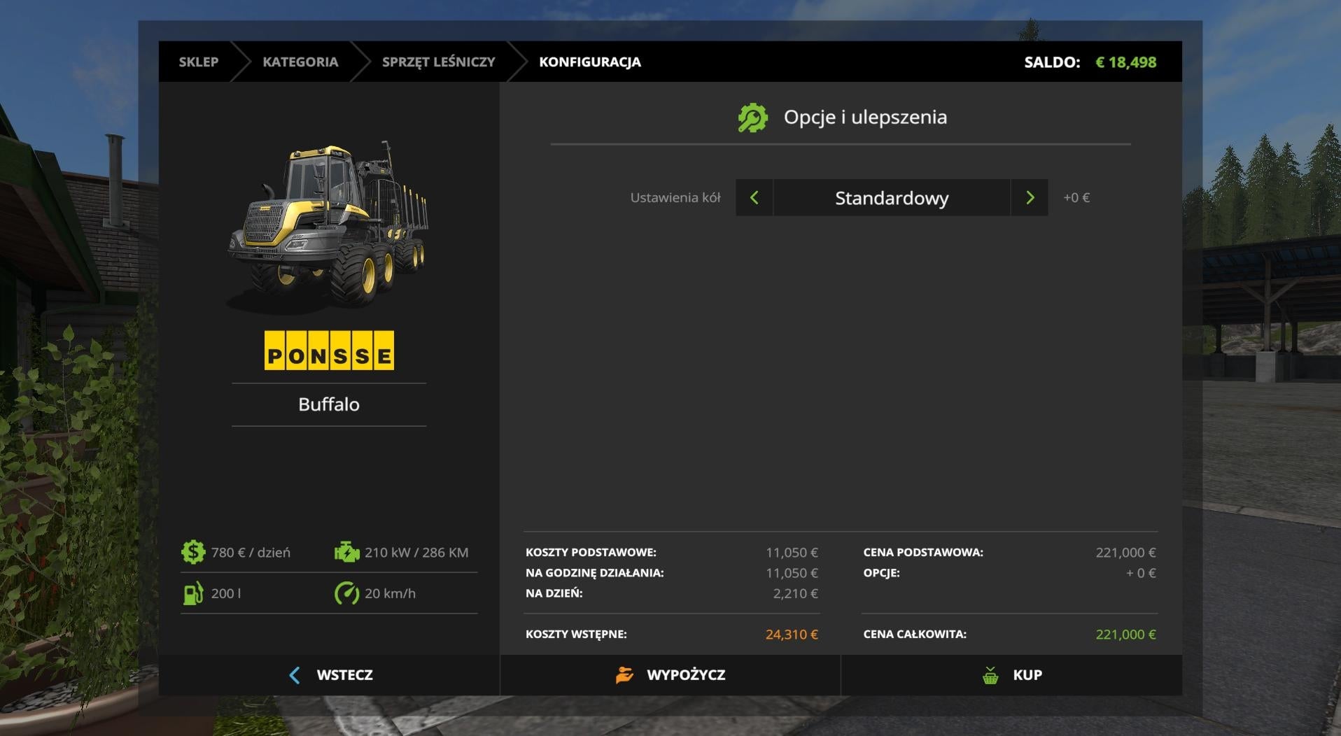This screenshot has height=736, width=1341.
Task: Select next wheel setup option
Action: pyautogui.click(x=1030, y=198)
